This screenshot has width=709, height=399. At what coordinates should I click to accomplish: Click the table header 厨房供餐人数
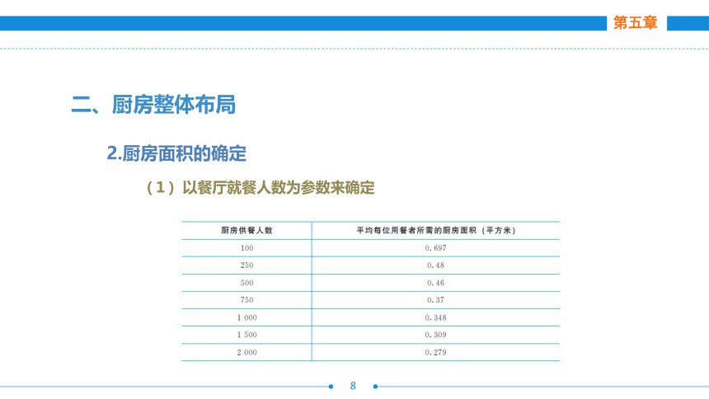coord(247,230)
